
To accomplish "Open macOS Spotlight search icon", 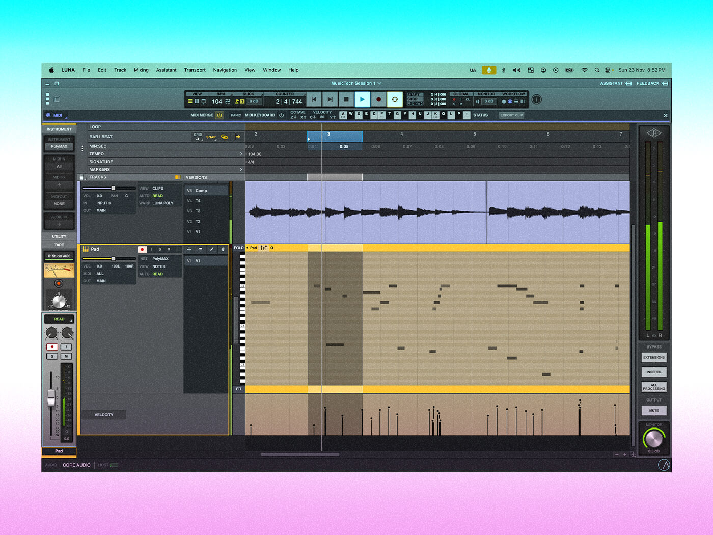I will click(596, 70).
